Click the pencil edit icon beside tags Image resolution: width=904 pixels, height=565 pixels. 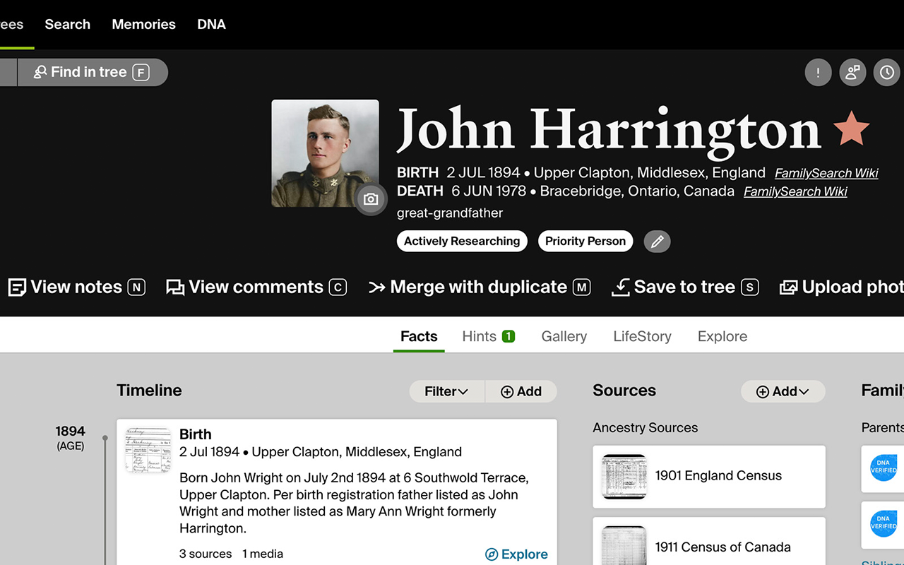[658, 242]
